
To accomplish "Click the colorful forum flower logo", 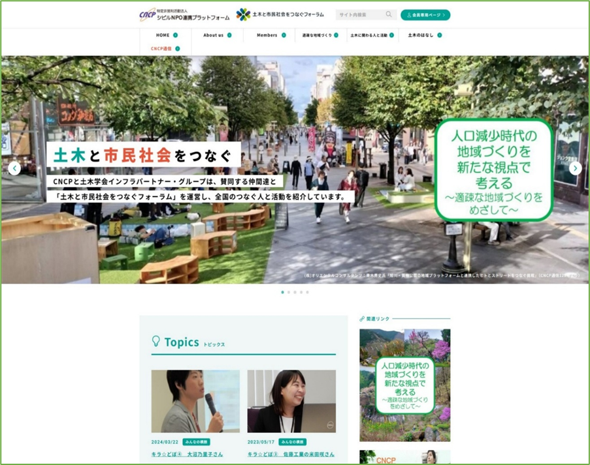I will (x=243, y=14).
